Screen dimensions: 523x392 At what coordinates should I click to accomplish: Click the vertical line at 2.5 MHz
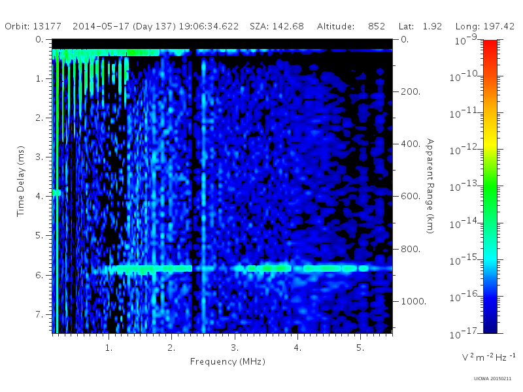(x=203, y=195)
